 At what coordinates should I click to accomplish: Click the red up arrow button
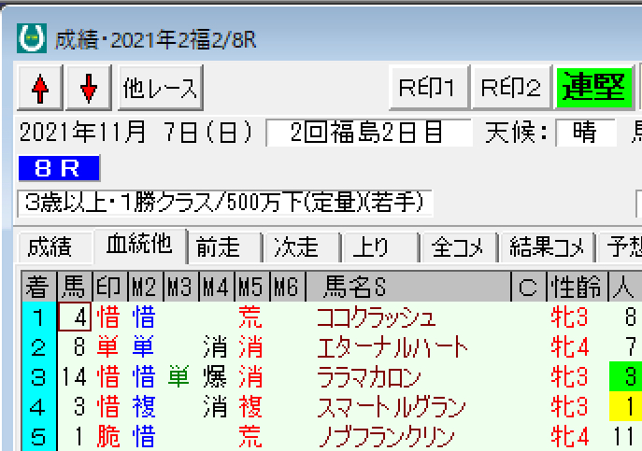click(40, 88)
